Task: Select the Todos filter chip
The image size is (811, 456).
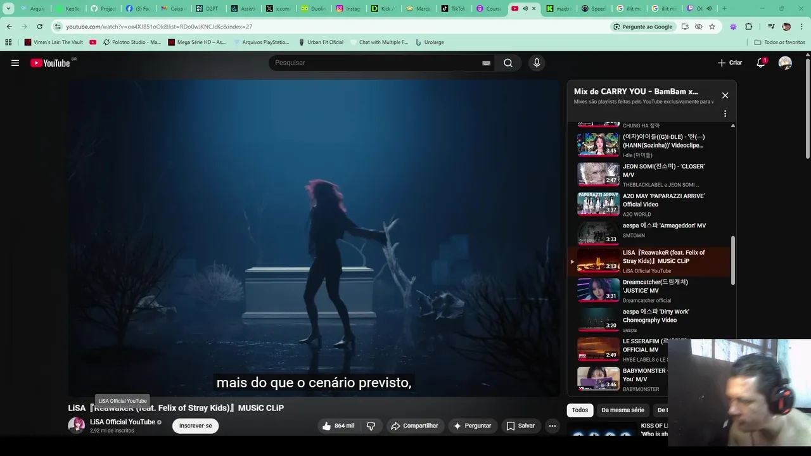Action: click(x=580, y=410)
